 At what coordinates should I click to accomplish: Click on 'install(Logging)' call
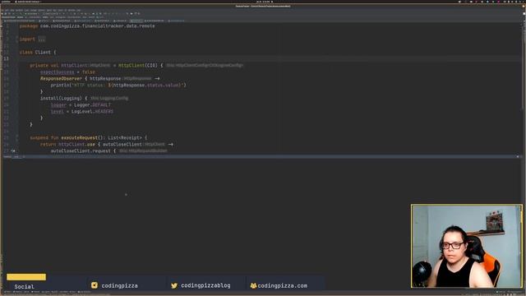point(61,99)
